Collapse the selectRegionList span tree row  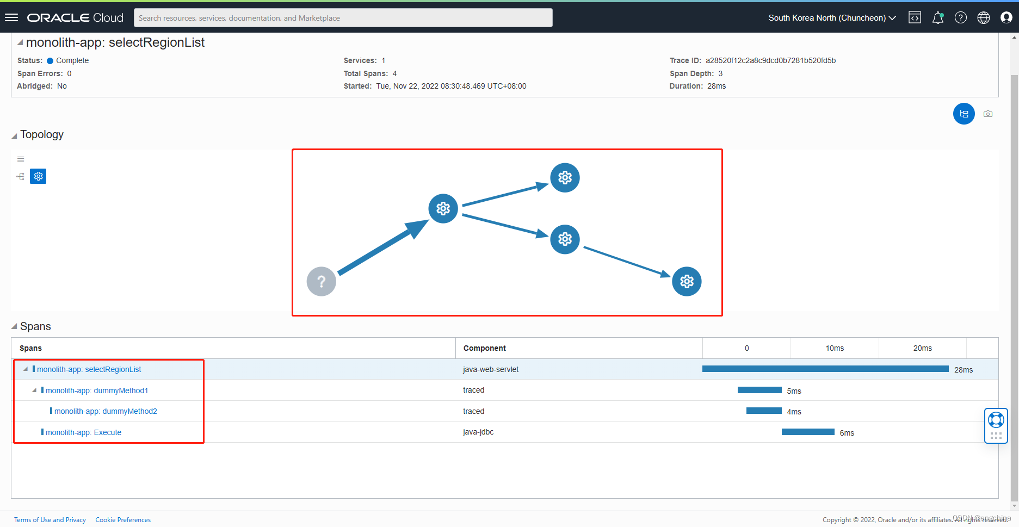click(26, 369)
